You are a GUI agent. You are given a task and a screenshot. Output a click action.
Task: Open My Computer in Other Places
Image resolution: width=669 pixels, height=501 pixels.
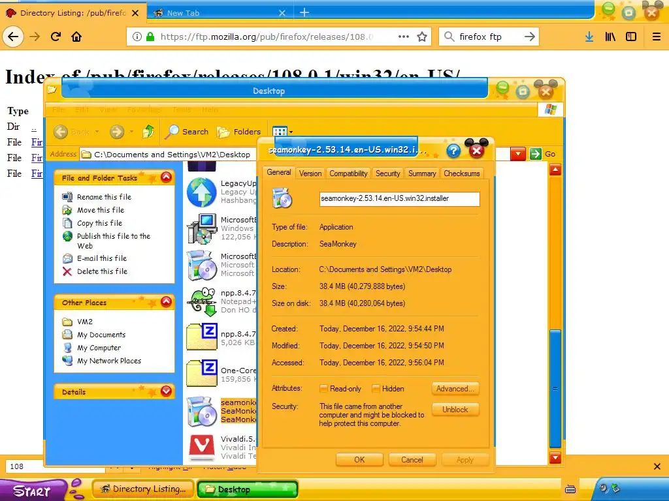(x=99, y=348)
